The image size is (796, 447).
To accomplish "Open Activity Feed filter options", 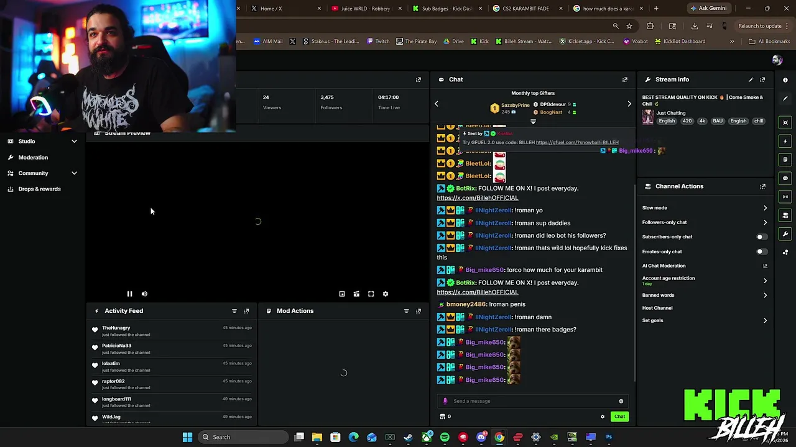I will click(234, 311).
